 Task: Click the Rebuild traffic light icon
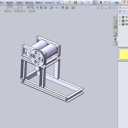click(x=101, y=3)
